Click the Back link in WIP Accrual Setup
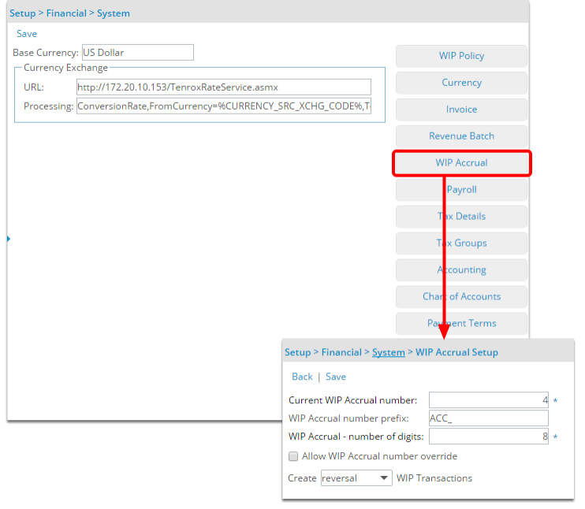This screenshot has height=509, width=585. 302,377
